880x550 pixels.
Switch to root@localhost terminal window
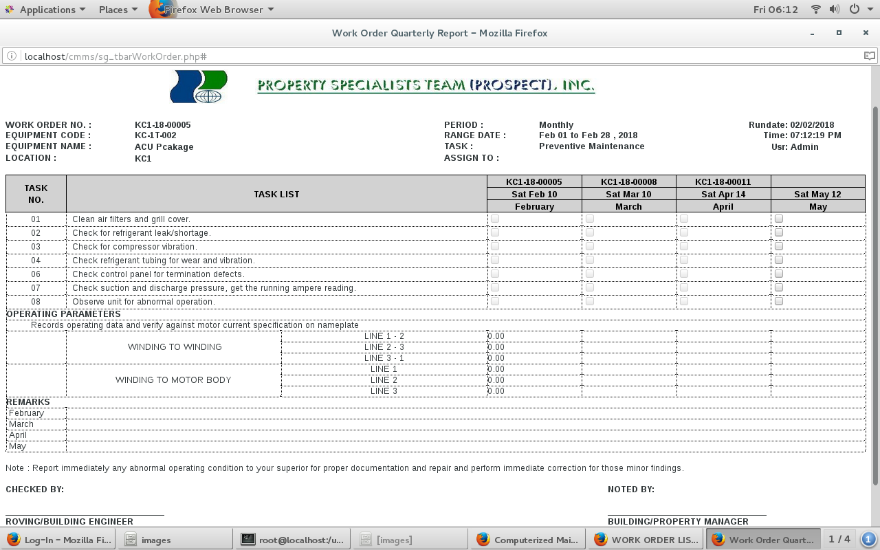coord(292,540)
